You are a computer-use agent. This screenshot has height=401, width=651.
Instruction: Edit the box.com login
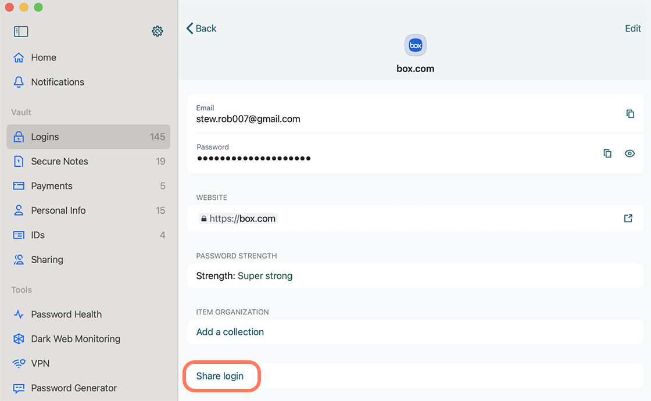tap(633, 28)
